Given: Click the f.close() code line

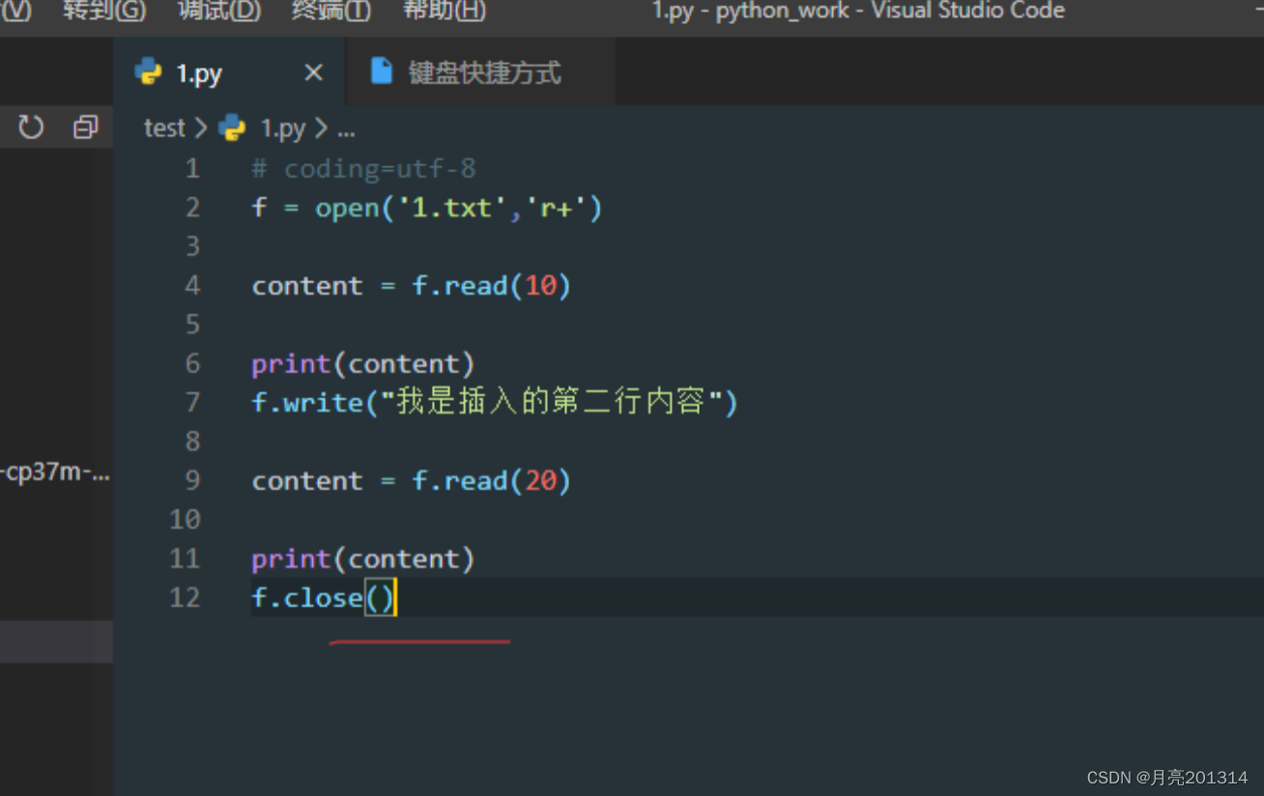Looking at the screenshot, I should (x=324, y=598).
